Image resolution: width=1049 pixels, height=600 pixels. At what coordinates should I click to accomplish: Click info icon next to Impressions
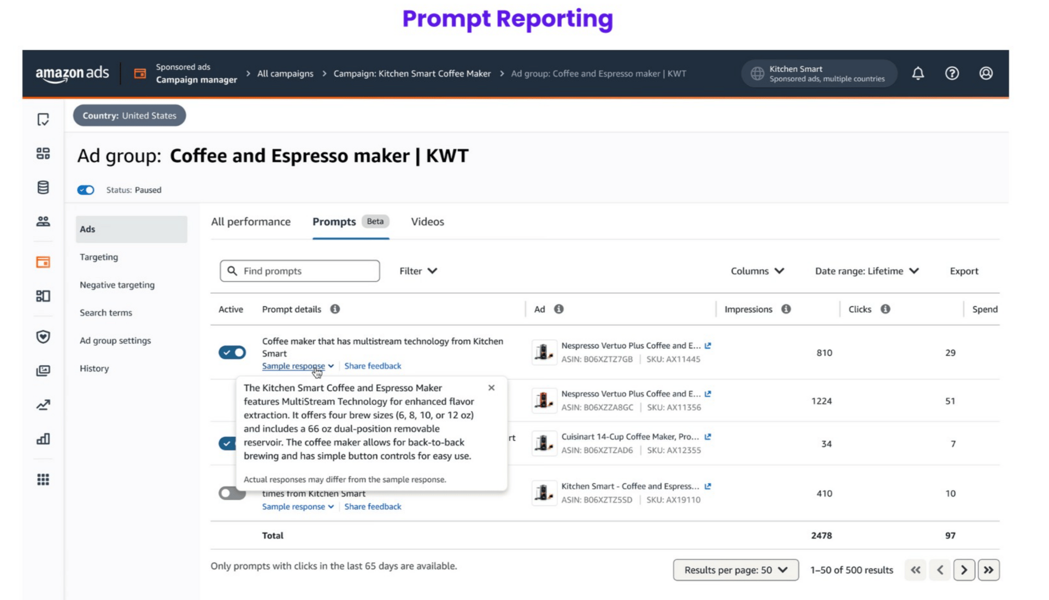pyautogui.click(x=786, y=309)
